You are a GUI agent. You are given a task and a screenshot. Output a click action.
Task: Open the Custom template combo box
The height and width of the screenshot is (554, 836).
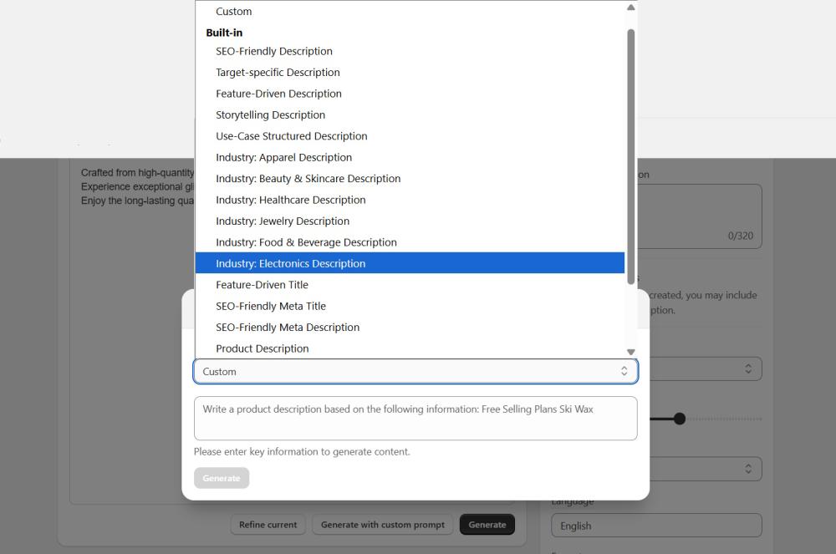pyautogui.click(x=415, y=372)
